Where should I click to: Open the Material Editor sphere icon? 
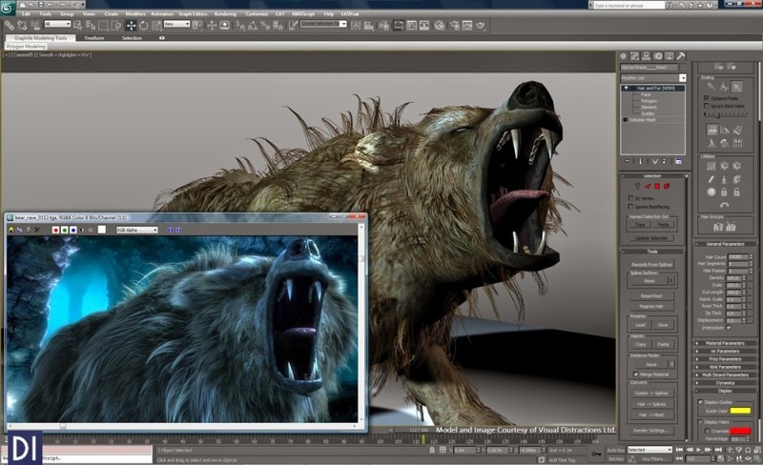tap(440, 26)
